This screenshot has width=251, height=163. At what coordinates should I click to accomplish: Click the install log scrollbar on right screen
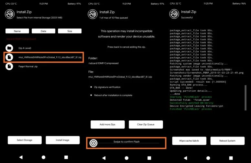point(246,98)
